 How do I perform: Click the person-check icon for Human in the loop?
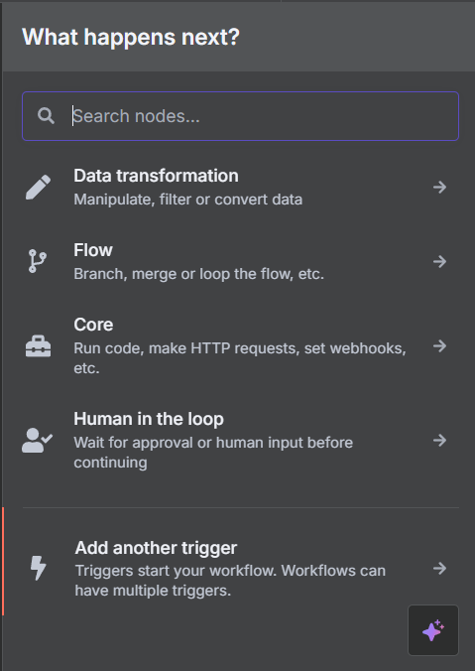pyautogui.click(x=38, y=441)
